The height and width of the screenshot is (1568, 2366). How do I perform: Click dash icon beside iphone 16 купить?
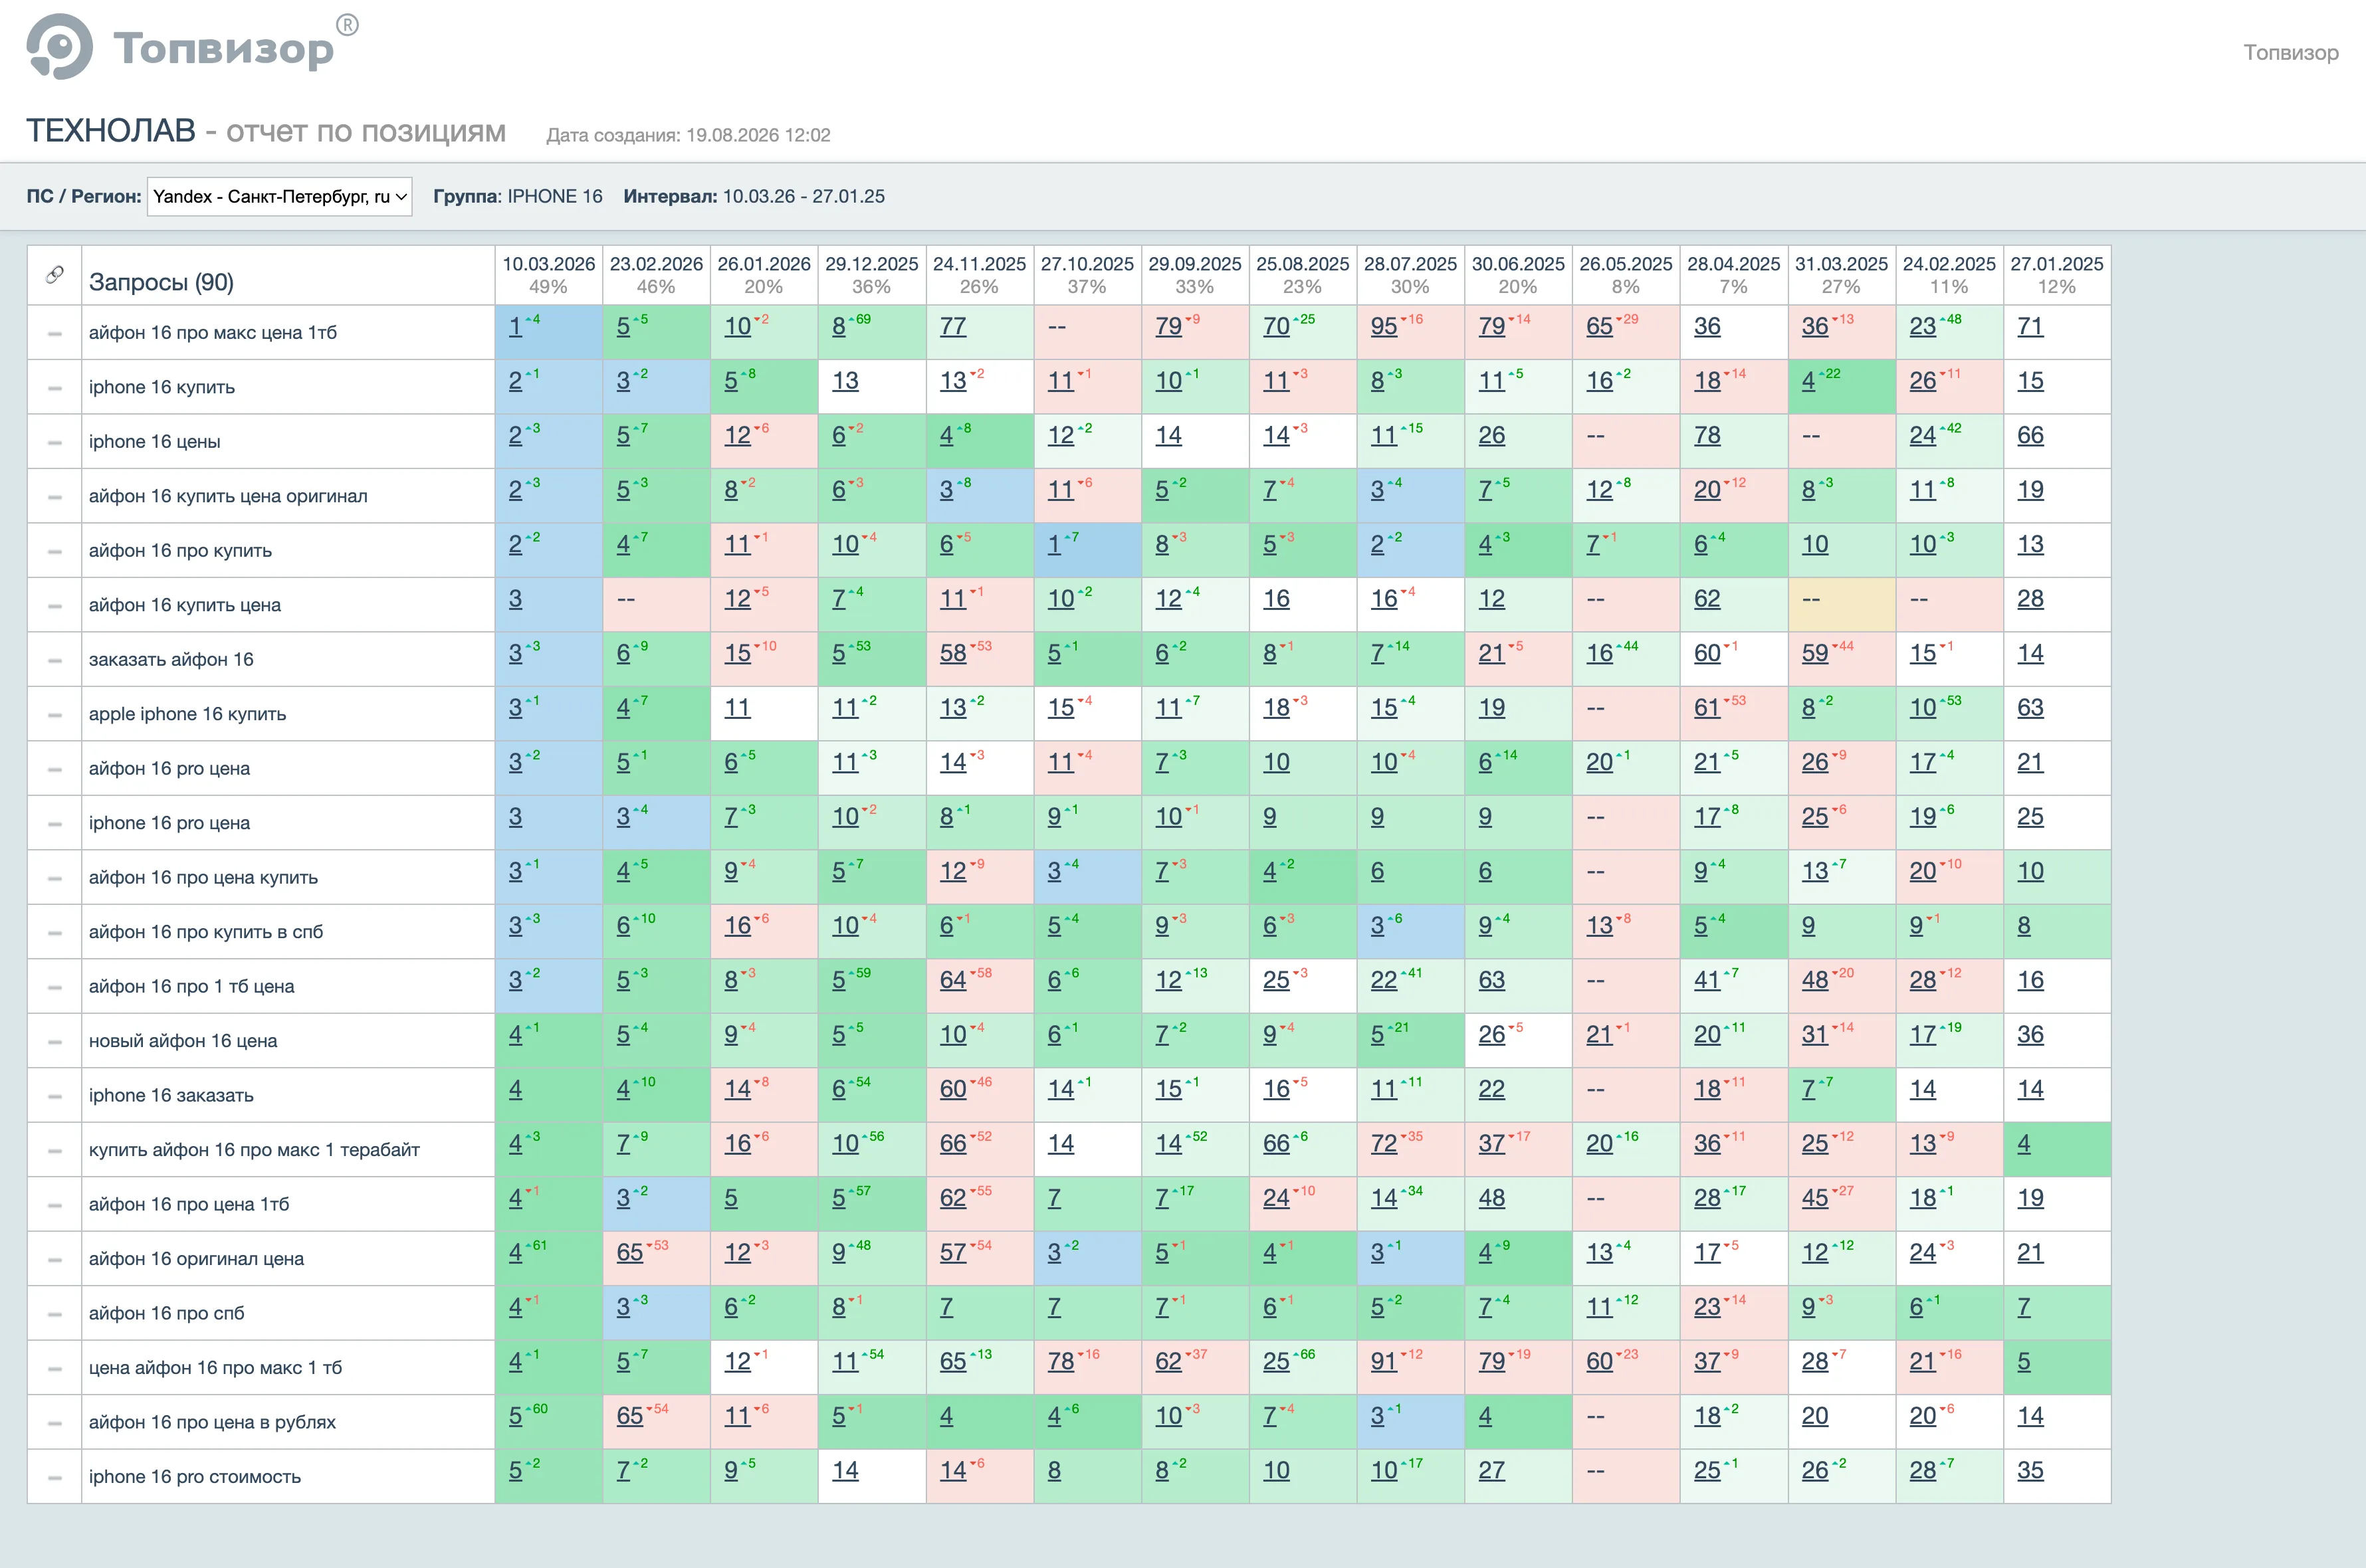coord(55,388)
